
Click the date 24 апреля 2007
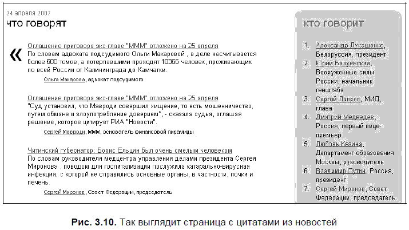28,12
